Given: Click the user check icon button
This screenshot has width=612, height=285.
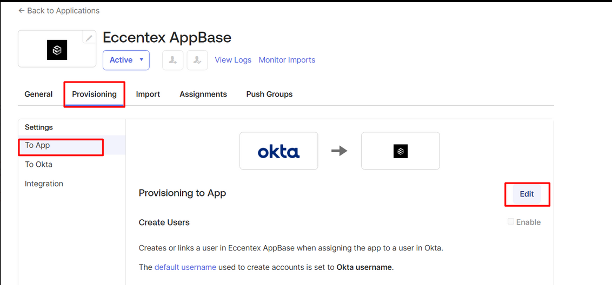Looking at the screenshot, I should 197,60.
